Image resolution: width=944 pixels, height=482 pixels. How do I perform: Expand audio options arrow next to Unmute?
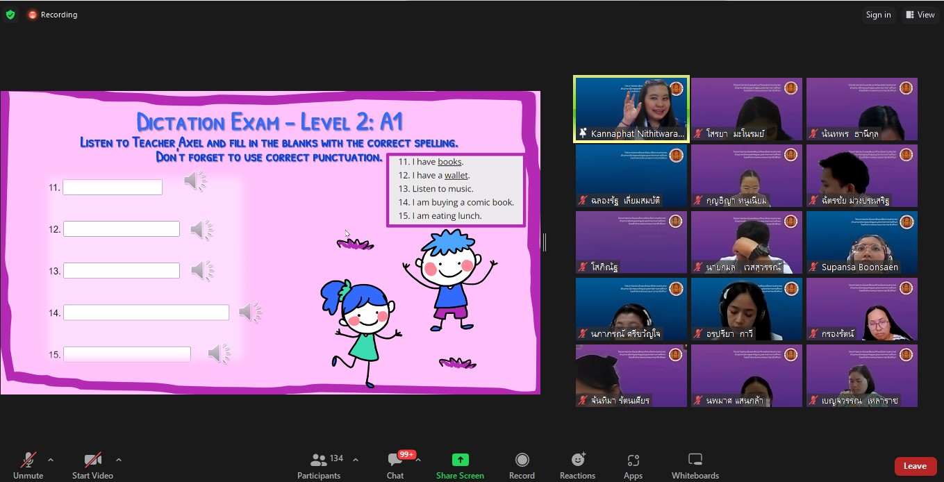(x=51, y=460)
